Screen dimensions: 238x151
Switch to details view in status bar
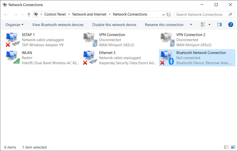[x=226, y=147]
